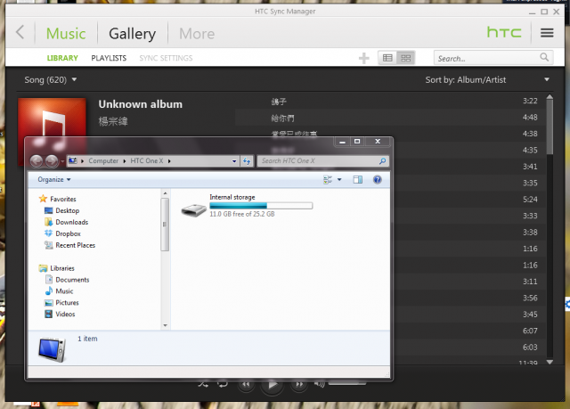
Task: Select the song 鴿子 lasting 3:22
Action: [389, 101]
